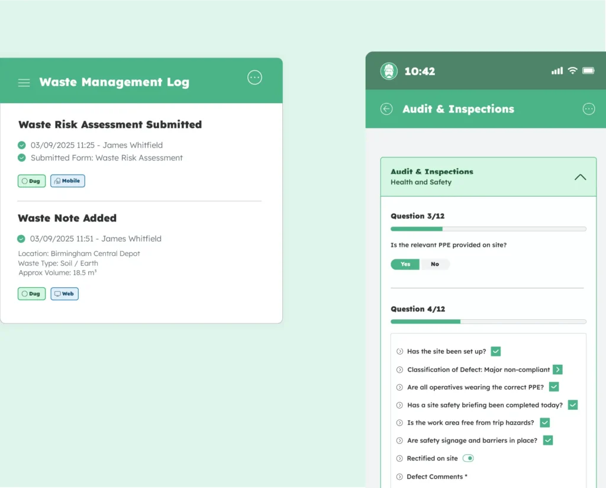Click 'Approx Volume: 18.5 m³' text
Screen dimensions: 606x488
[x=57, y=273]
